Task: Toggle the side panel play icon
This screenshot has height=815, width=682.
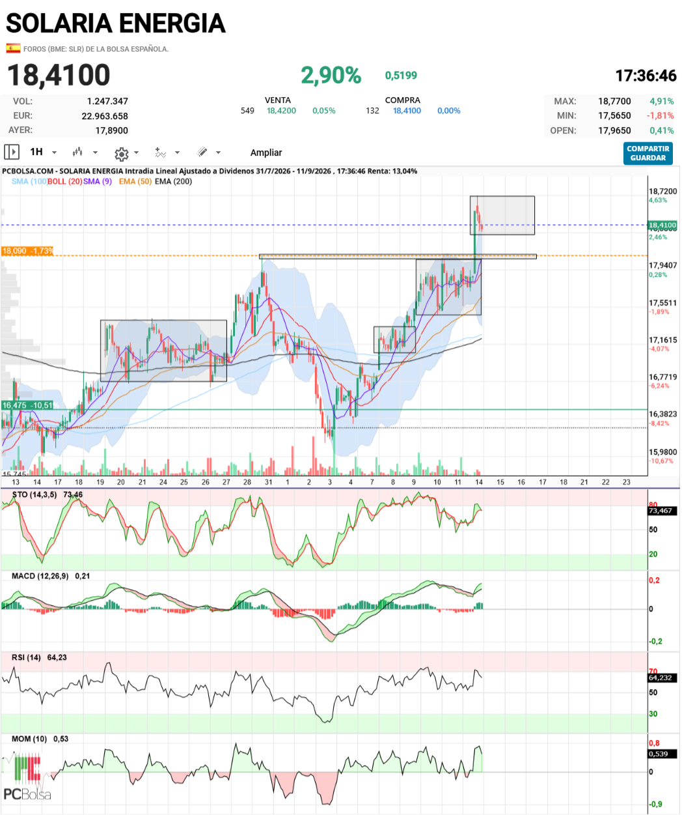Action: 12,152
